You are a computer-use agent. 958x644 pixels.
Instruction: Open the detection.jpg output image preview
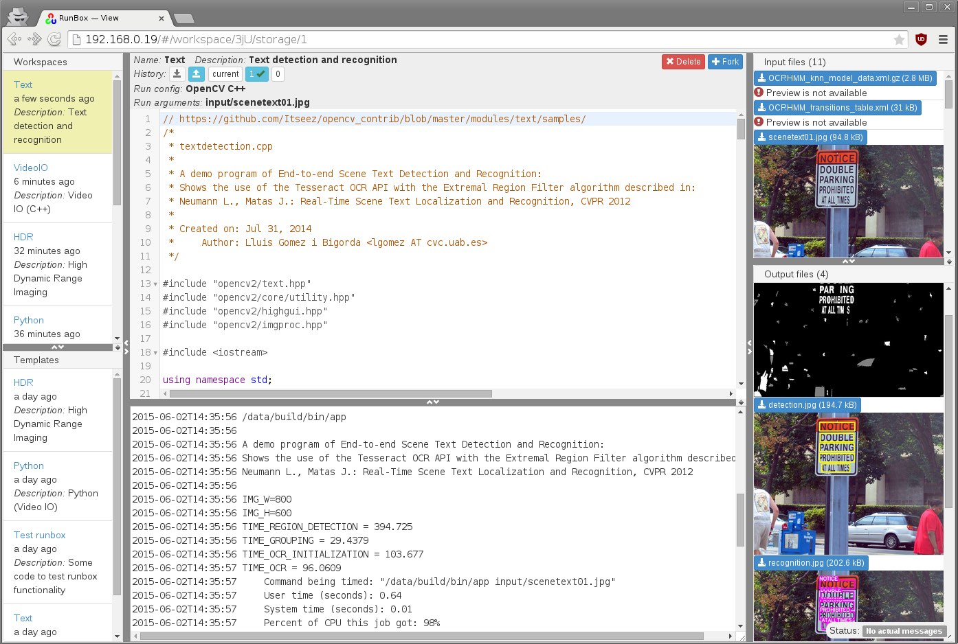(848, 483)
